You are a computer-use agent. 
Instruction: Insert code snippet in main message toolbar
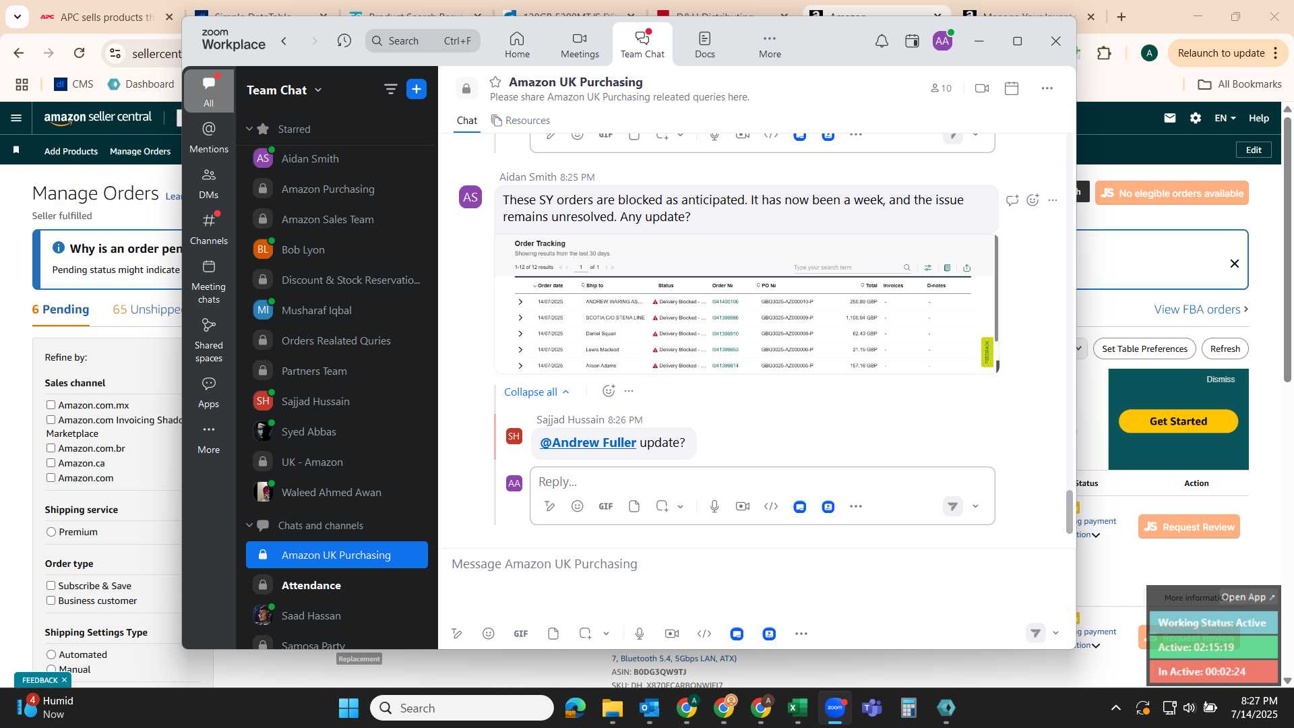point(704,634)
